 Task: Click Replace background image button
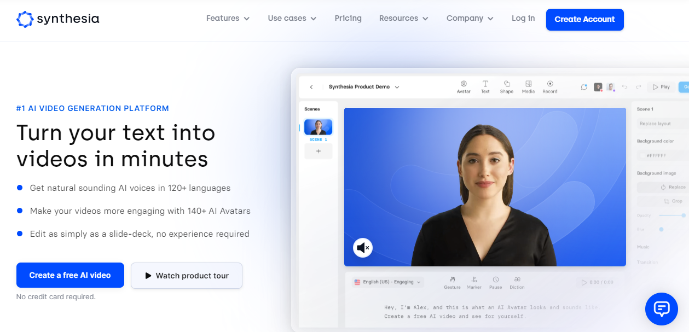pos(663,187)
